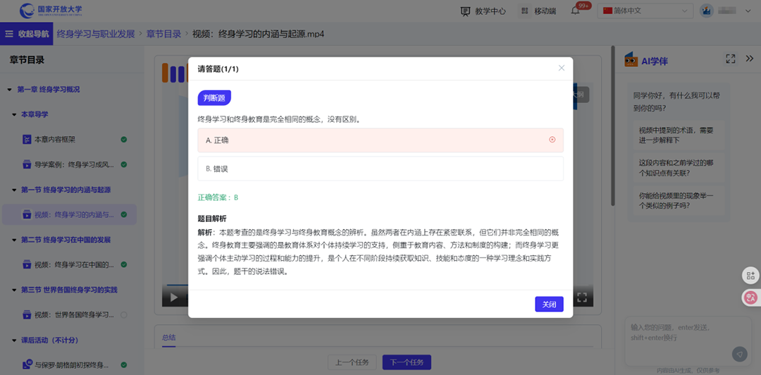Viewport: 761px width, 375px height.
Task: Select answer option A. 正确
Action: [x=380, y=140]
